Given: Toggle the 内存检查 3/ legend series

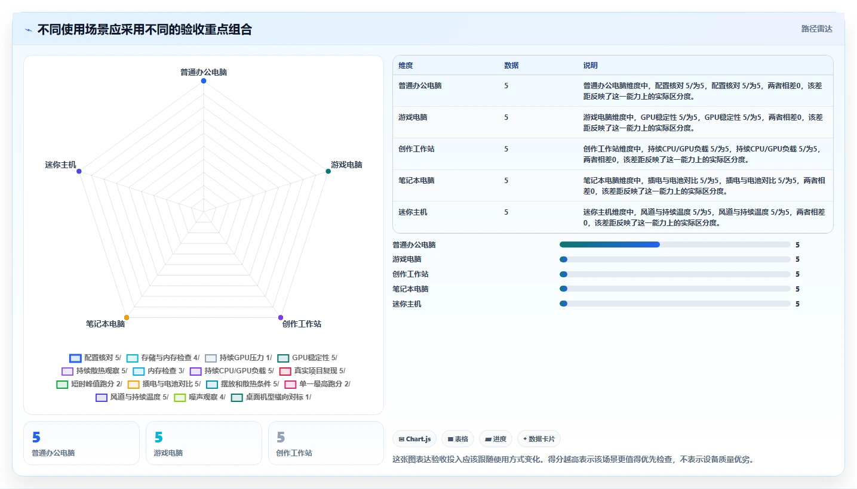Looking at the screenshot, I should [x=159, y=371].
